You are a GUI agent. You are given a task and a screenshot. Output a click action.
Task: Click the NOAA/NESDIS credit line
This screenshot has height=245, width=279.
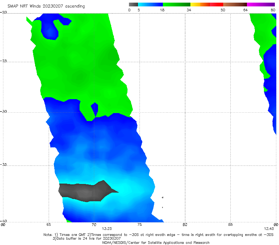coord(156,242)
